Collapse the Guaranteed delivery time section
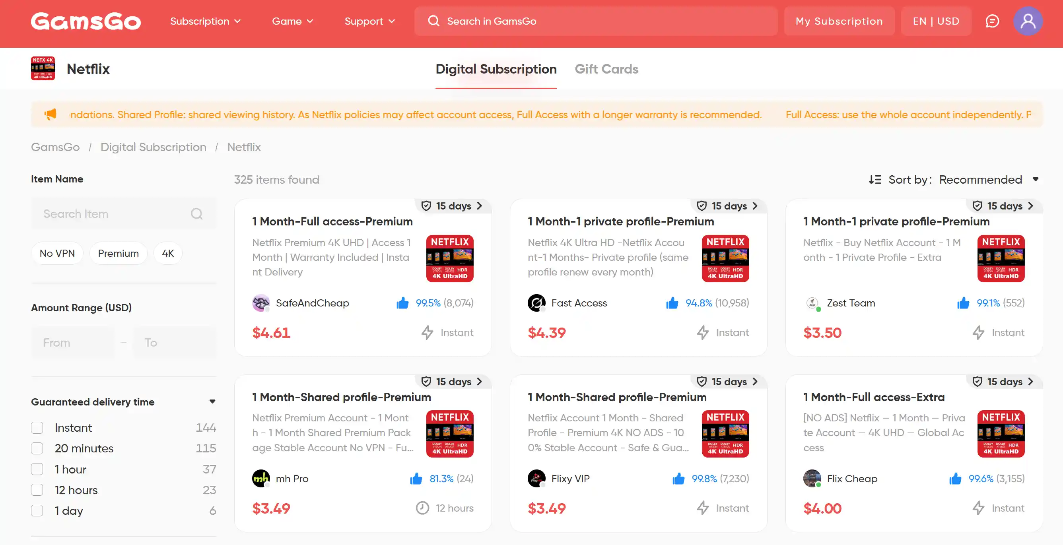The height and width of the screenshot is (545, 1063). point(212,401)
